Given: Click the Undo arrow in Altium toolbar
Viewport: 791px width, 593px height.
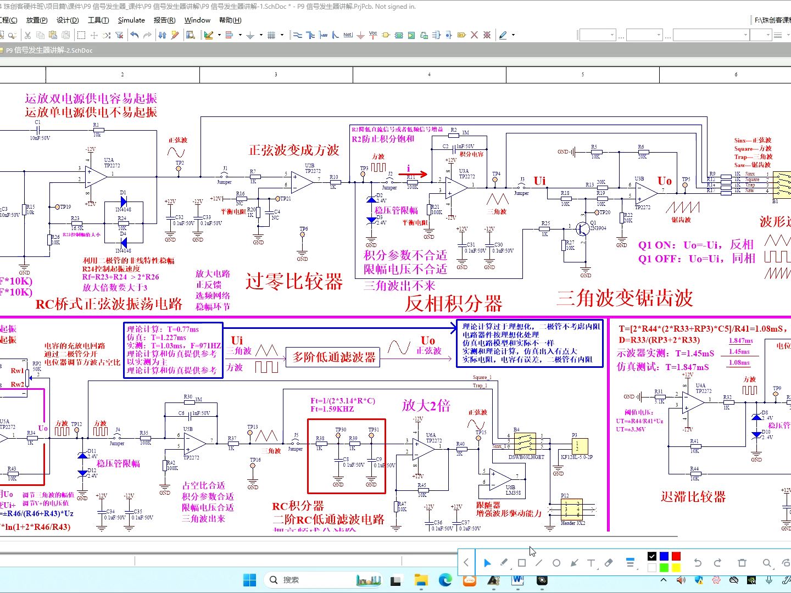Looking at the screenshot, I should coord(135,35).
